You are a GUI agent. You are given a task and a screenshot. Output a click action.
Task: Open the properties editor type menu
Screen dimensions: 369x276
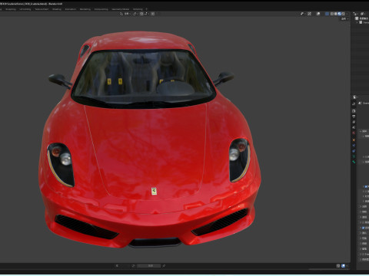(x=355, y=97)
